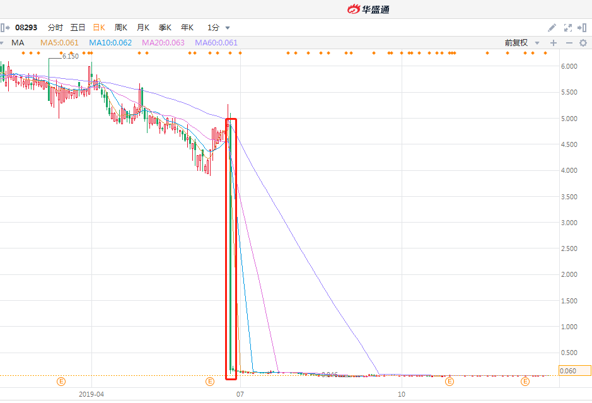Screen dimensions: 592x403
Task: Click the 1.000 price axis label
Action: click(x=569, y=327)
